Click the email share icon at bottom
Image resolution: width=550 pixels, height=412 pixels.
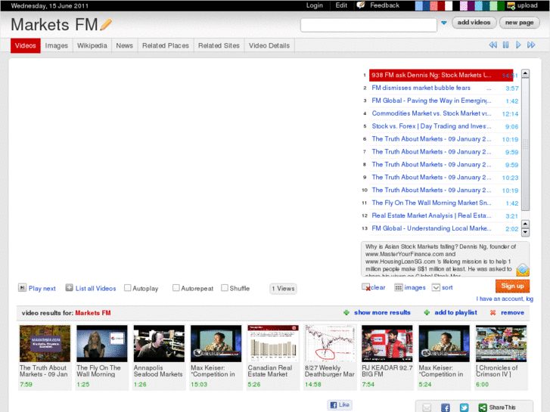click(x=427, y=407)
